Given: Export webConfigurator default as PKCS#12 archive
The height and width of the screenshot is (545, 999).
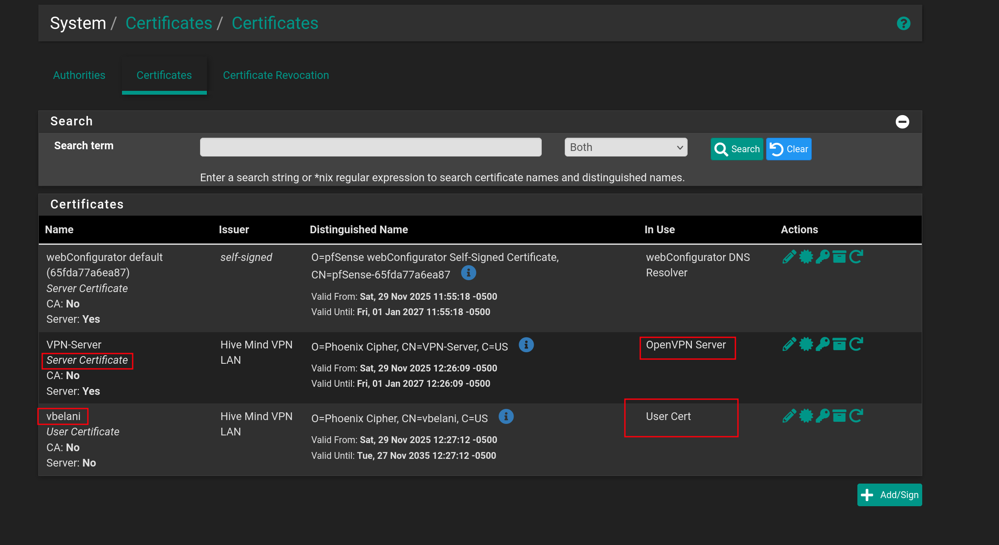Looking at the screenshot, I should pos(839,257).
